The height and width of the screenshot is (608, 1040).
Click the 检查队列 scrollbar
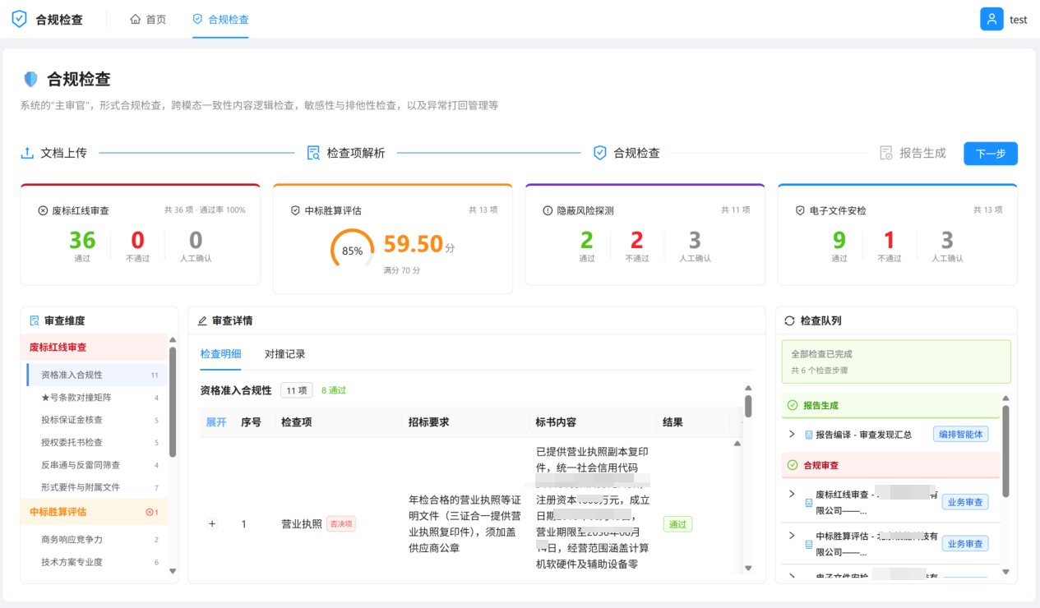coord(1005,450)
